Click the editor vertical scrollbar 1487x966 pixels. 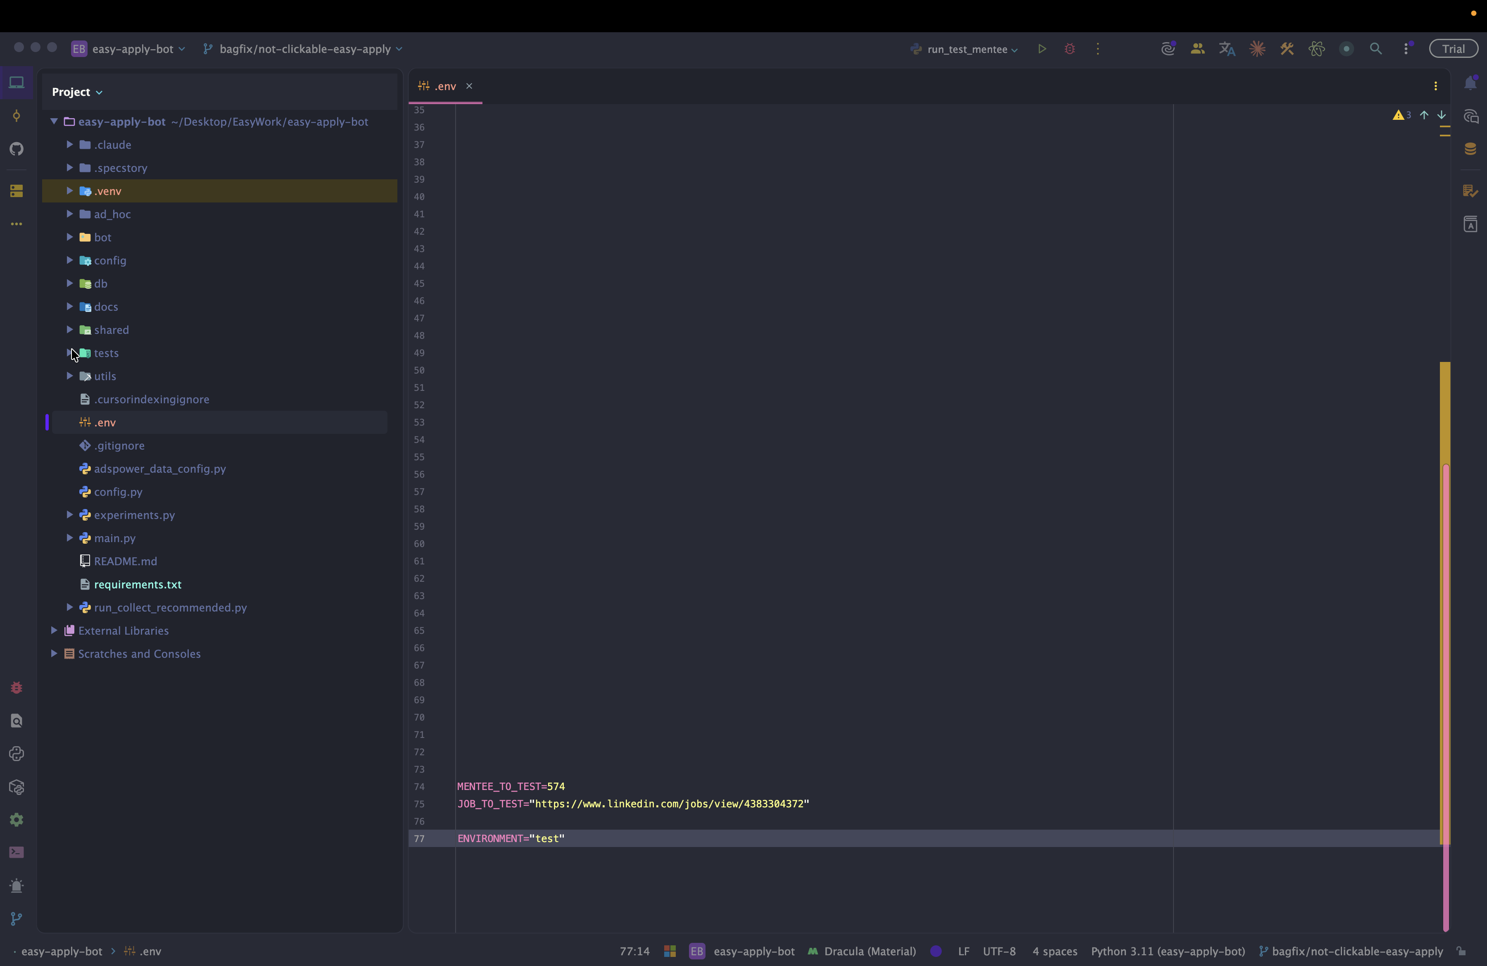click(x=1445, y=625)
